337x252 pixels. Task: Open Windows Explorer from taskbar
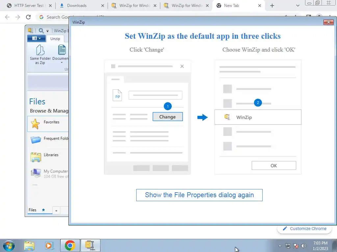pyautogui.click(x=29, y=245)
